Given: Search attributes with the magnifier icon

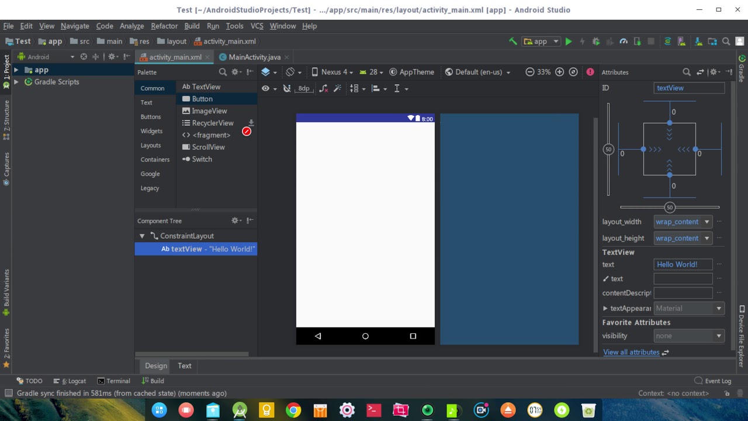Looking at the screenshot, I should [687, 72].
